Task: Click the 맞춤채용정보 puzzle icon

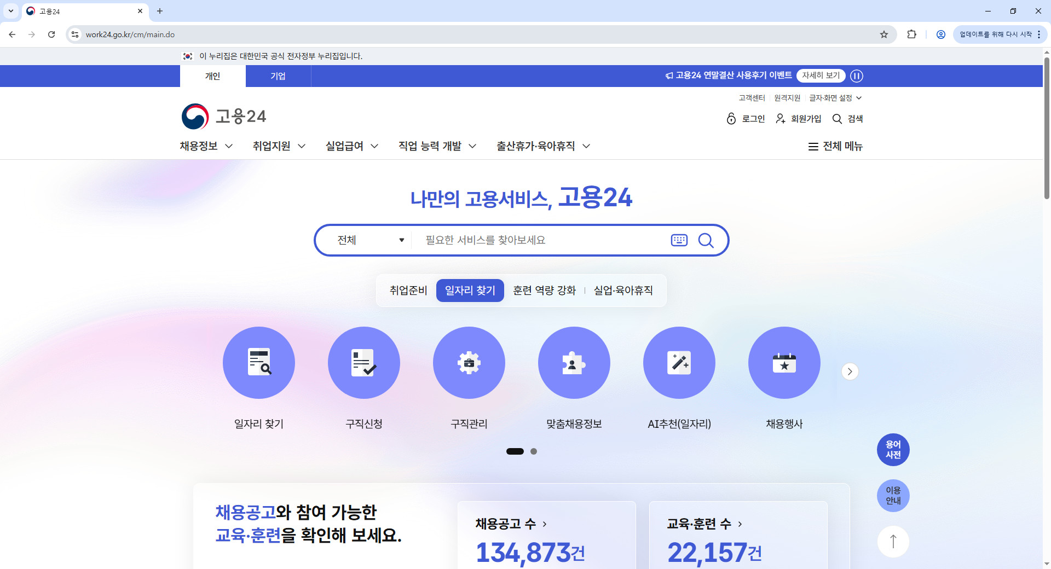Action: (574, 362)
